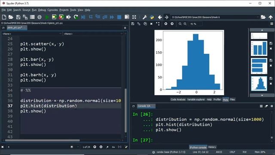275x155 pixels.
Task: Go back with the left arrow
Action: coord(160,17)
